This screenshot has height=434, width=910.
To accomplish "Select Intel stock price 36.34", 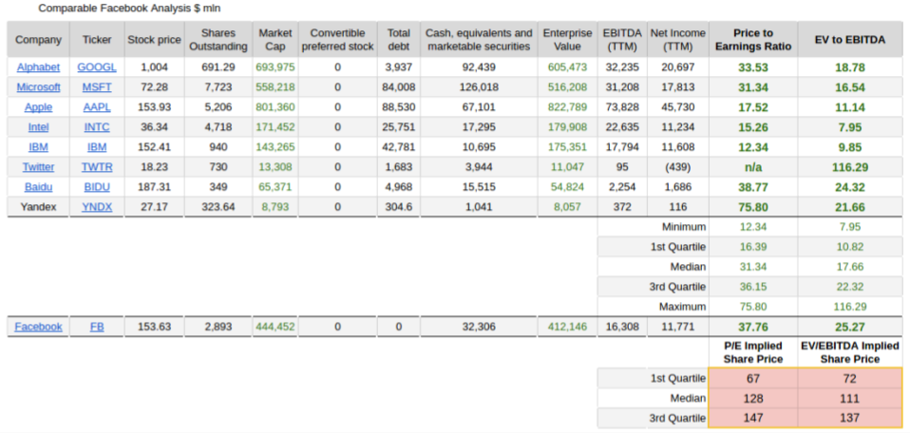I will [155, 127].
